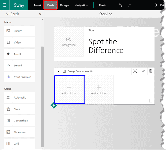Image resolution: width=166 pixels, height=150 pixels.
Task: Click the Group section label
Action: 8,89
